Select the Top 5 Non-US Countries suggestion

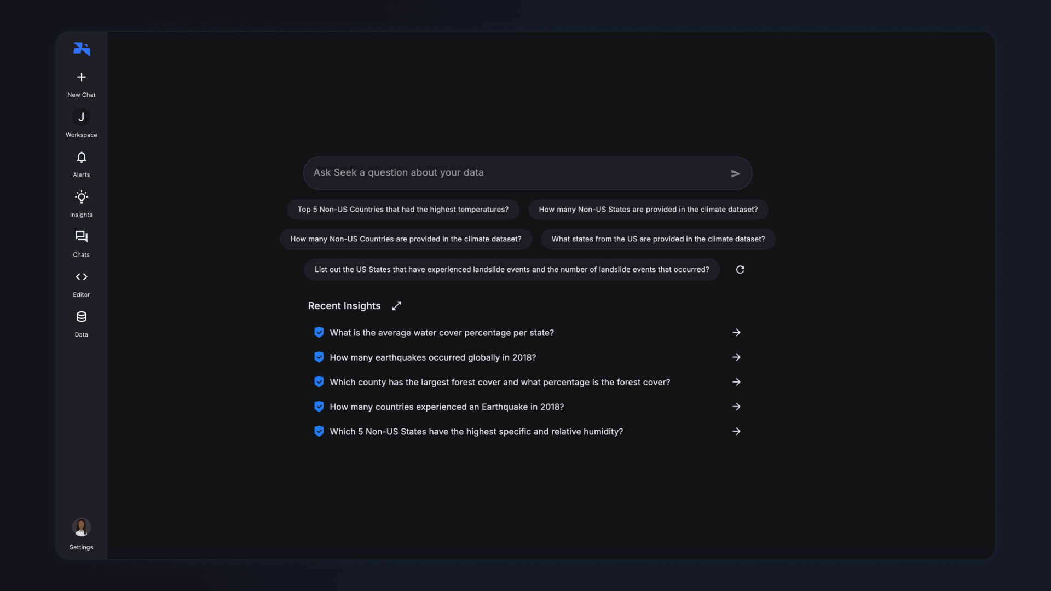(403, 210)
